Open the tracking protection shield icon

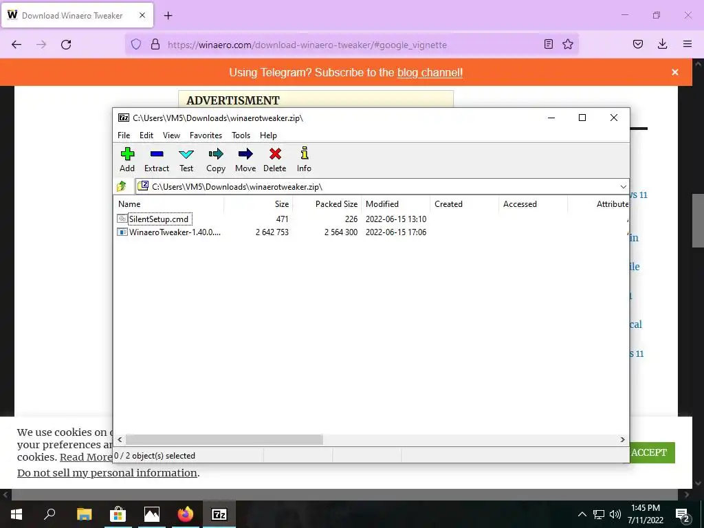tap(136, 45)
